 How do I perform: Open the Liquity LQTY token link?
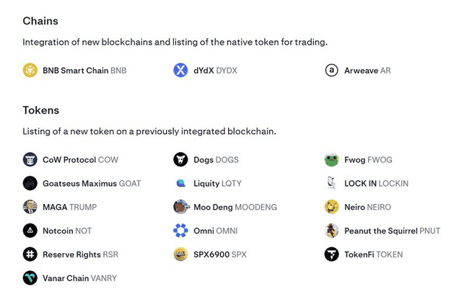point(217,183)
